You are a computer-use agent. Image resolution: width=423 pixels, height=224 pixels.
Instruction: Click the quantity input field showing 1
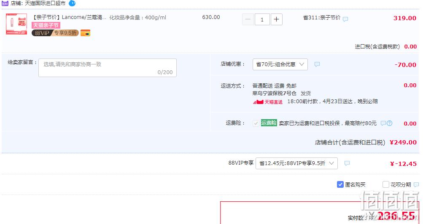(x=262, y=19)
